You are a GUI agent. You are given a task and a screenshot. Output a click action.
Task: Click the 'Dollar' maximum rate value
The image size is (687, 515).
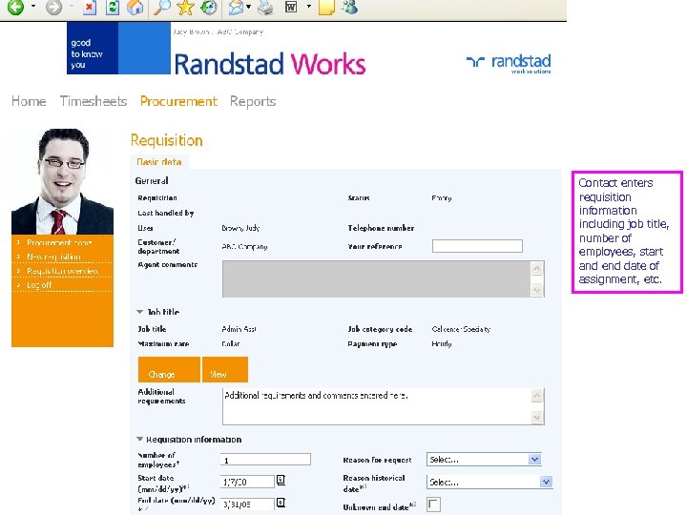(231, 343)
